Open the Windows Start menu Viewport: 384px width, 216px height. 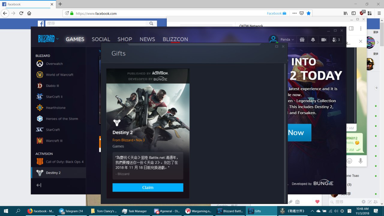coord(6,211)
